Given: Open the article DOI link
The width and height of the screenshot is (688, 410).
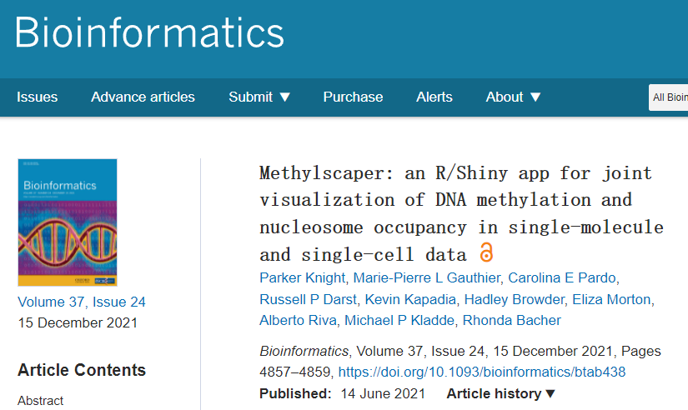Looking at the screenshot, I should pos(482,372).
